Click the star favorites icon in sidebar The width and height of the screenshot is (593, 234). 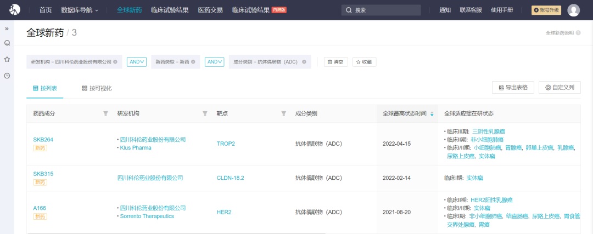click(x=7, y=59)
